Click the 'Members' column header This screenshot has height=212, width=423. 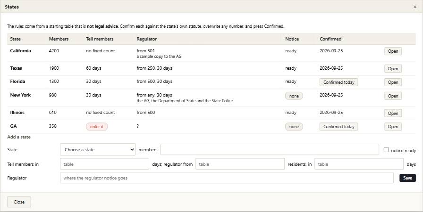pyautogui.click(x=59, y=39)
